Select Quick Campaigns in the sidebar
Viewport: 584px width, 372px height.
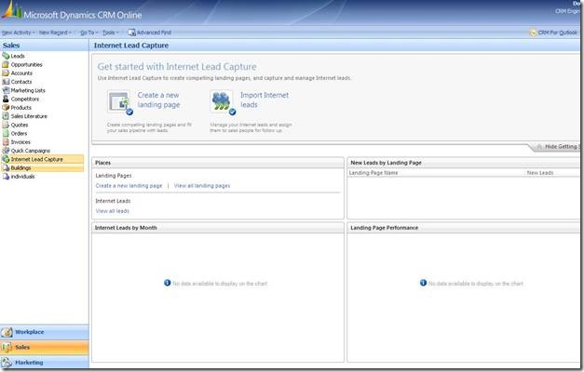30,151
